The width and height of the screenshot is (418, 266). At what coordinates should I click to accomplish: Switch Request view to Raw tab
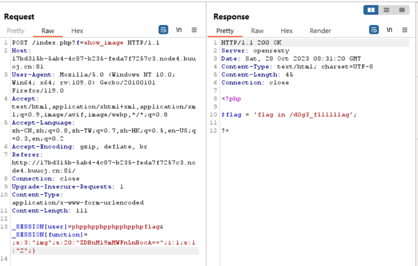point(48,31)
